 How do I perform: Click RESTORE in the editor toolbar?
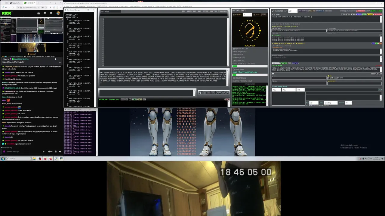click(x=206, y=11)
